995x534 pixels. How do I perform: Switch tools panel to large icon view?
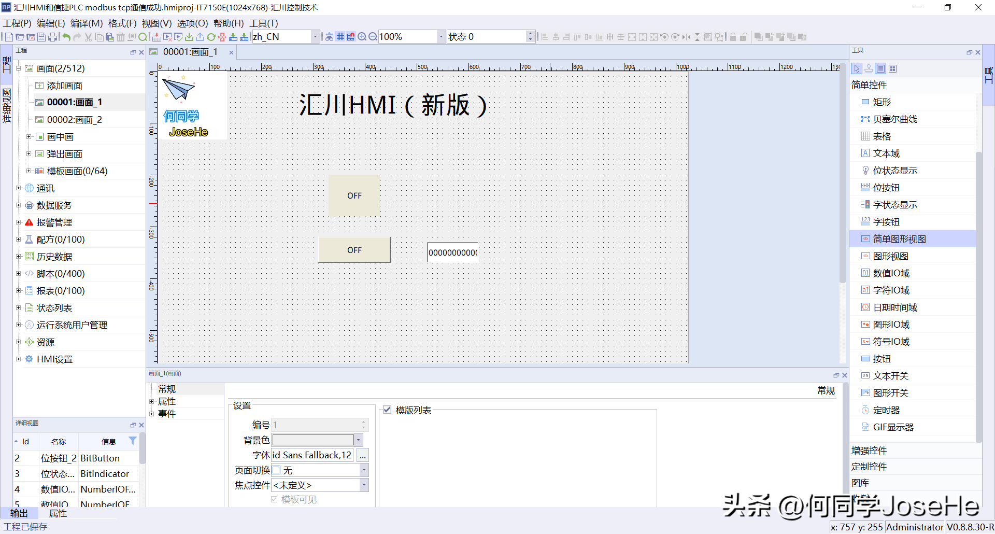tap(892, 68)
